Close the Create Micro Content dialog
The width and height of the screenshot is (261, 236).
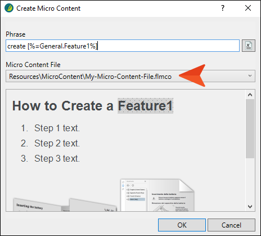[248, 8]
